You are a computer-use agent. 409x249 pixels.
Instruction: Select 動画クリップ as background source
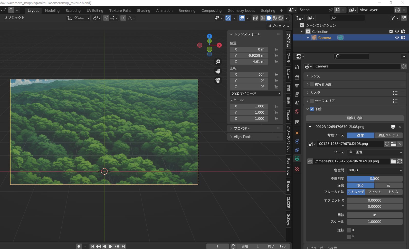388,135
